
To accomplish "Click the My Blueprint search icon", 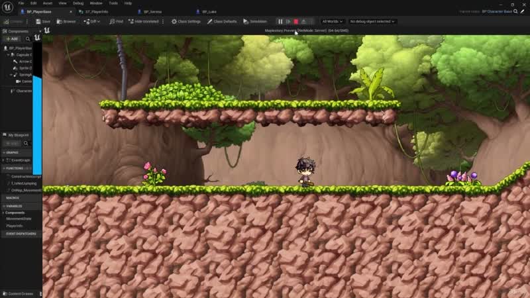I will (x=26, y=143).
